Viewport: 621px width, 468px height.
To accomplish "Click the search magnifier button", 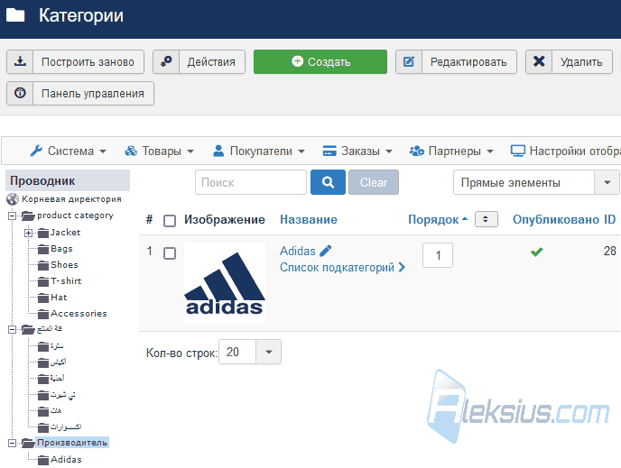I will pos(328,182).
